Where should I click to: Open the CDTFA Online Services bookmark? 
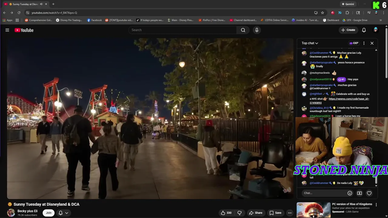tap(275, 20)
